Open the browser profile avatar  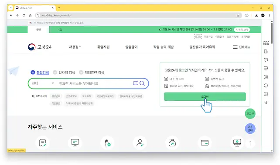[x=263, y=16]
